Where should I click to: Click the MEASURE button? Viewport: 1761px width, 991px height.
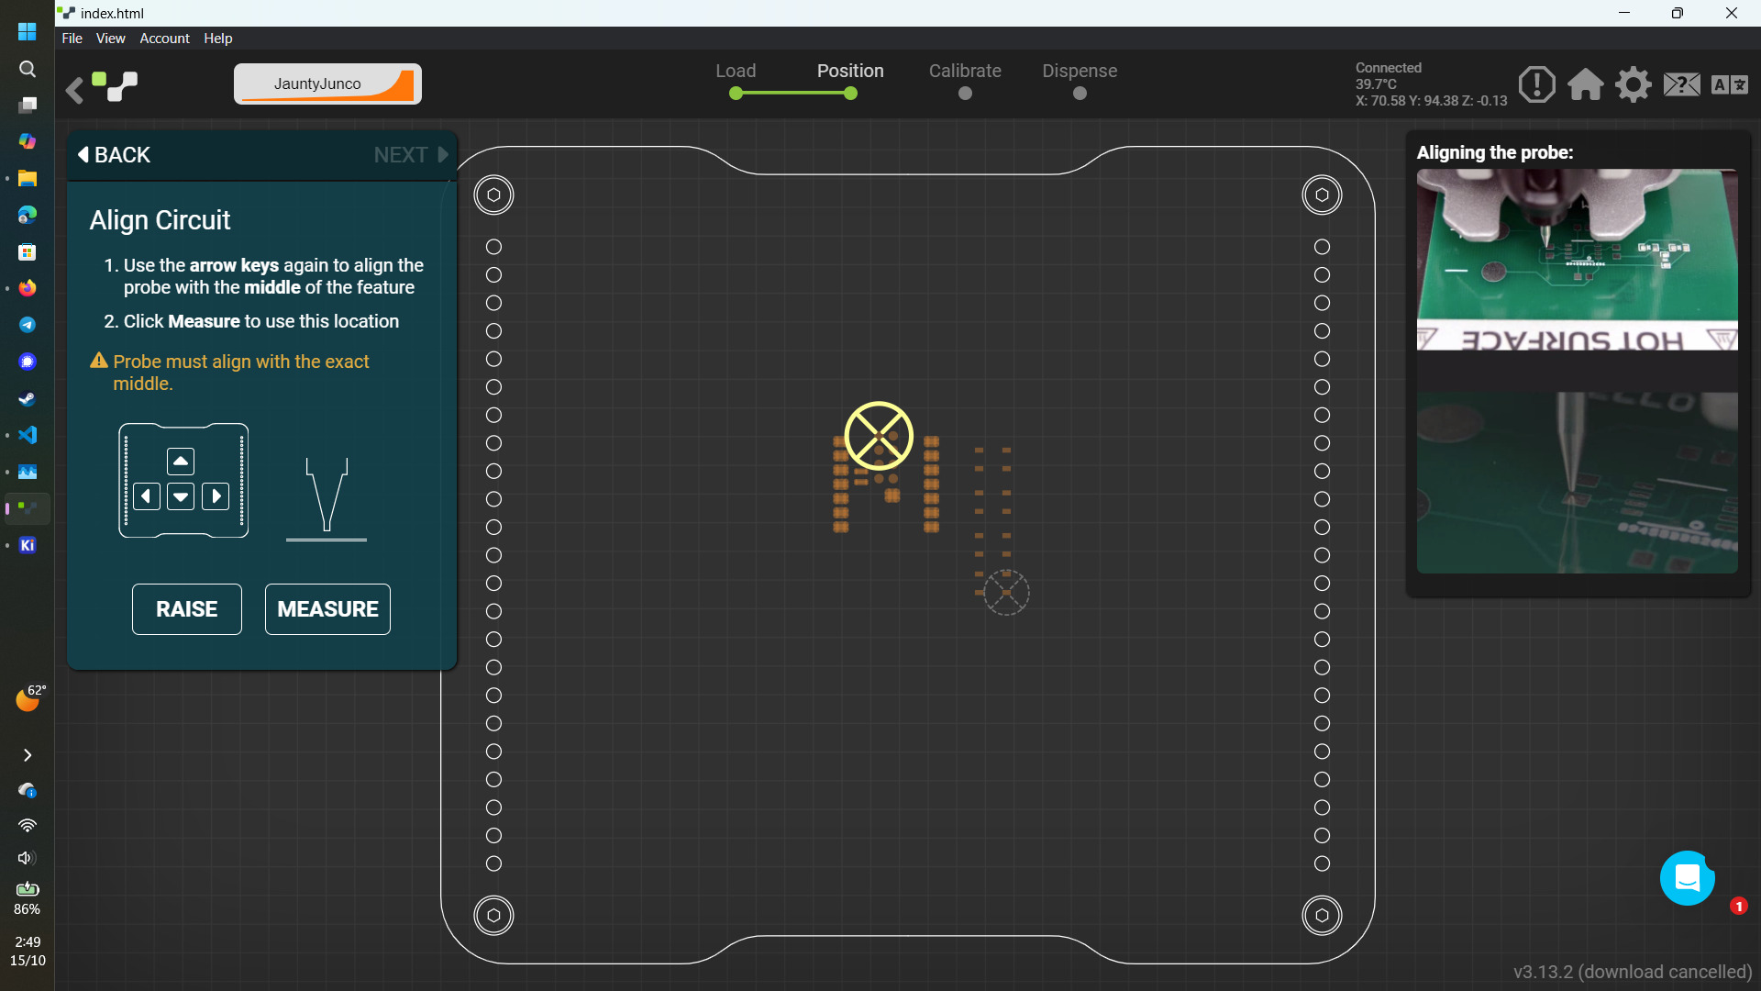[x=327, y=609]
